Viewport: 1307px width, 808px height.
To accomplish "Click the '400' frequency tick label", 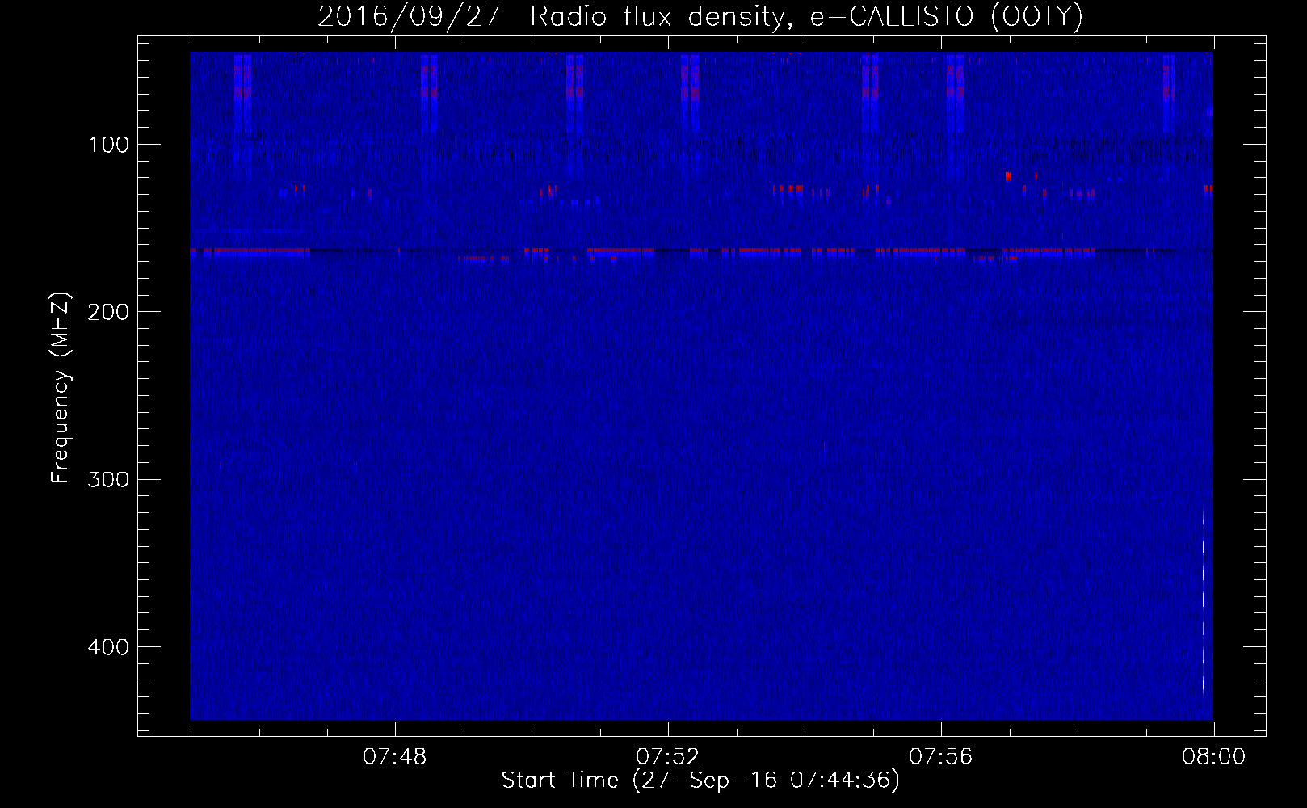I will point(107,647).
